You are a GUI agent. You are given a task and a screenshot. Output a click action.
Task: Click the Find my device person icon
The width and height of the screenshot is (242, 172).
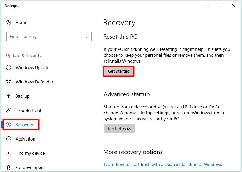[9, 153]
